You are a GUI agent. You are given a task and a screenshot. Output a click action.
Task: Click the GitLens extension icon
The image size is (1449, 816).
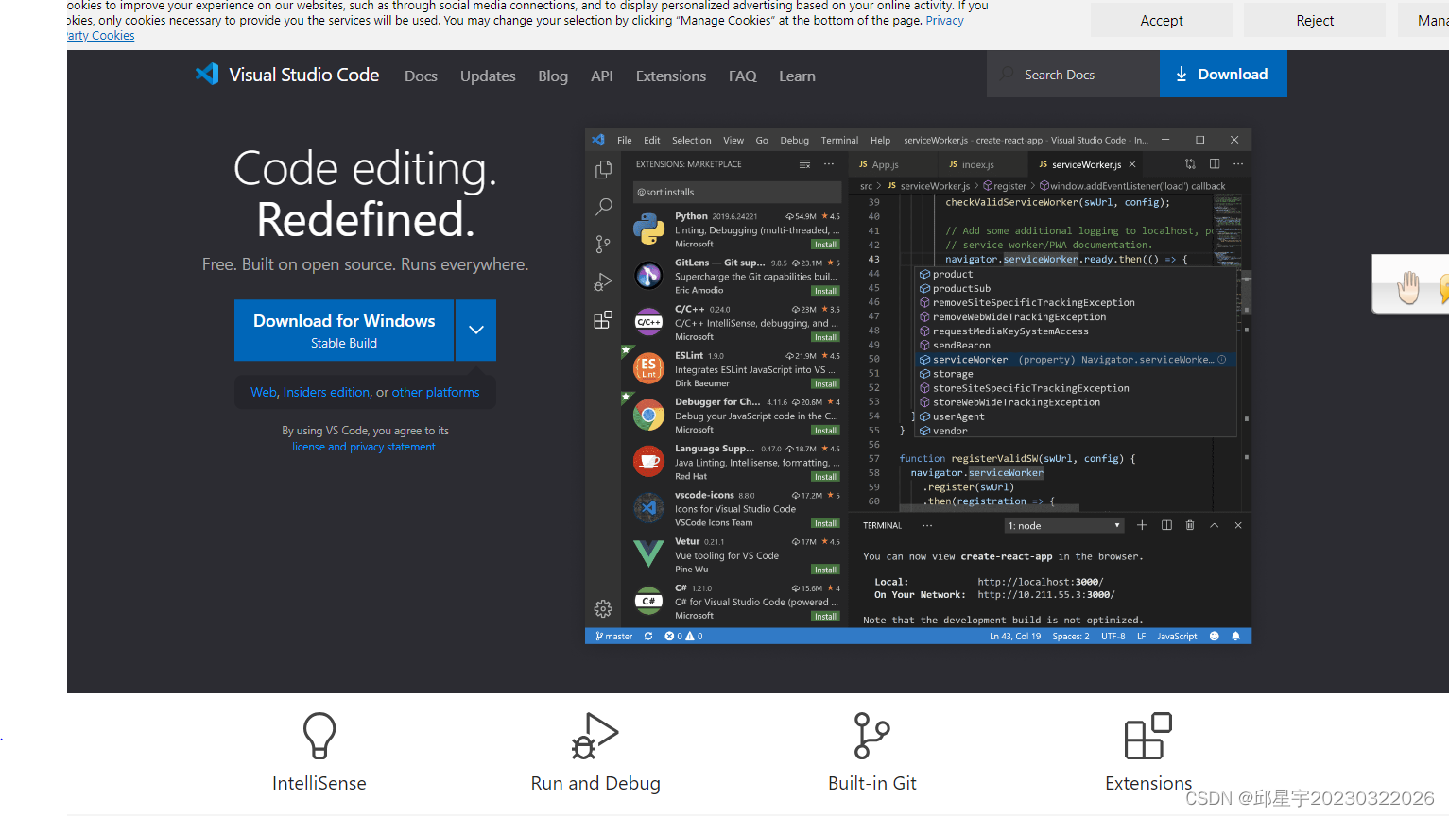click(648, 276)
